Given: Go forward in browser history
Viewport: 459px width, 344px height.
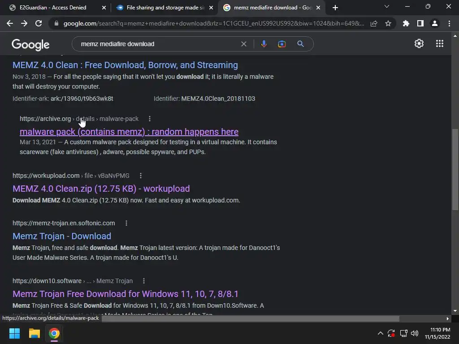Looking at the screenshot, I should (x=24, y=23).
